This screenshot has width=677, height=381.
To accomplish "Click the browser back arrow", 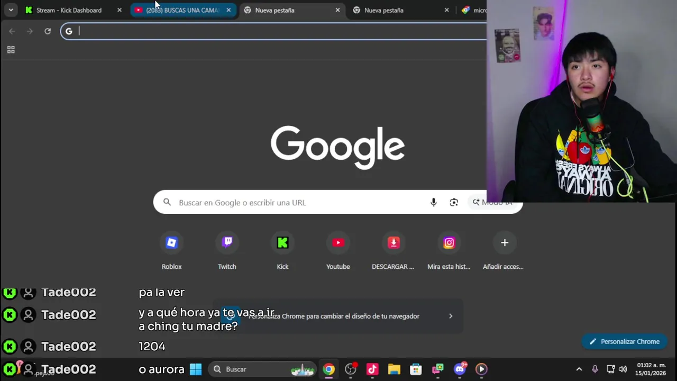I will pos(12,31).
